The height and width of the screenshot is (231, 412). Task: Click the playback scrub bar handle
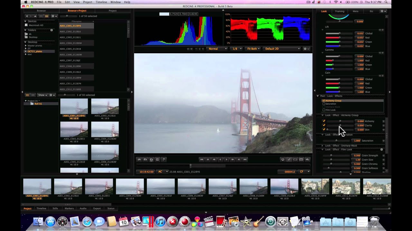(191, 166)
